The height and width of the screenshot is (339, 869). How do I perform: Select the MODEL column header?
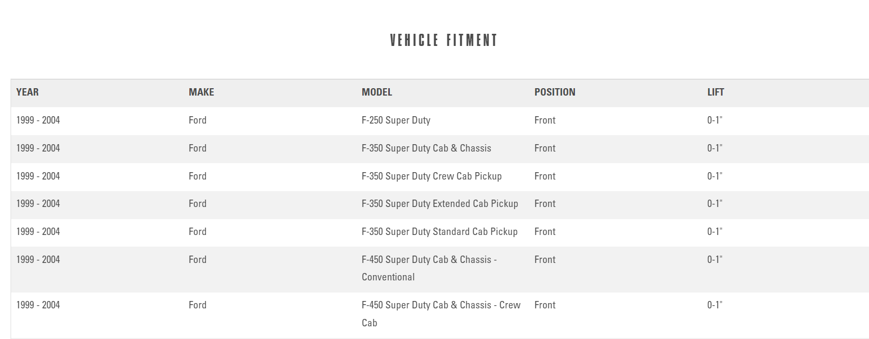tap(377, 92)
